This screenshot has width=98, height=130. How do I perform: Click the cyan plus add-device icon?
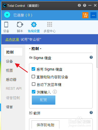[x=7, y=15]
